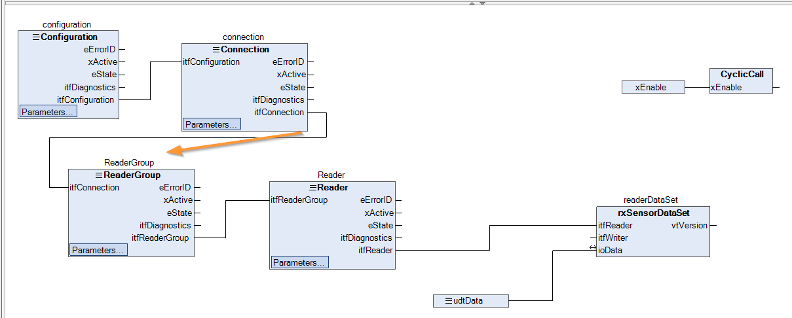The height and width of the screenshot is (318, 792).
Task: Select itfWriter input on rxSensorDataSet block
Action: 613,238
